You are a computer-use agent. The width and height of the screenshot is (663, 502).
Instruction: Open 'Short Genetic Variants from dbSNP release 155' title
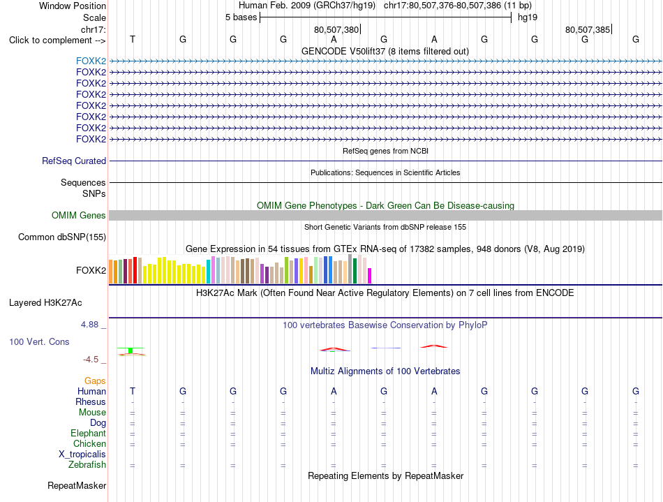click(x=385, y=227)
